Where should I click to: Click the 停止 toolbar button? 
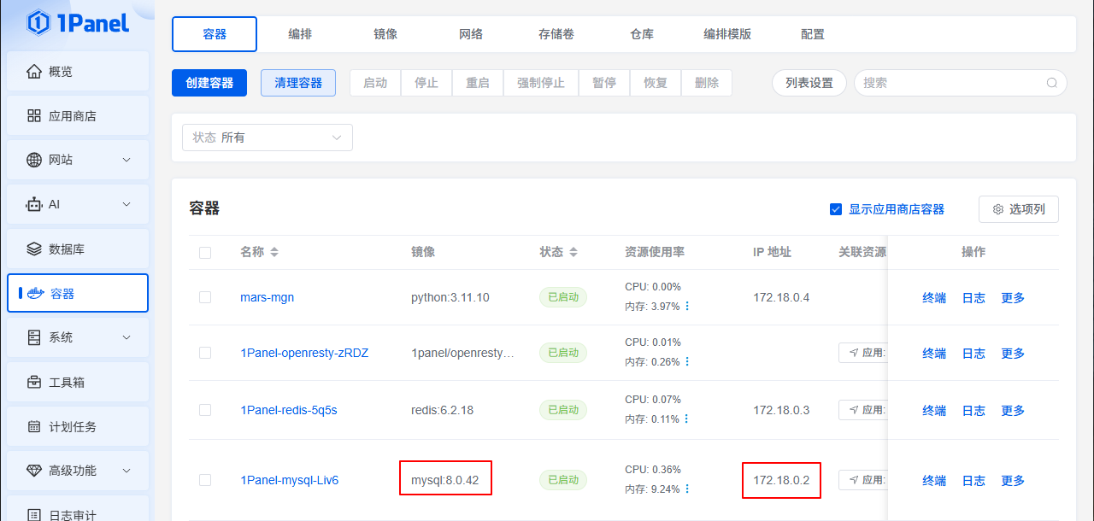426,83
